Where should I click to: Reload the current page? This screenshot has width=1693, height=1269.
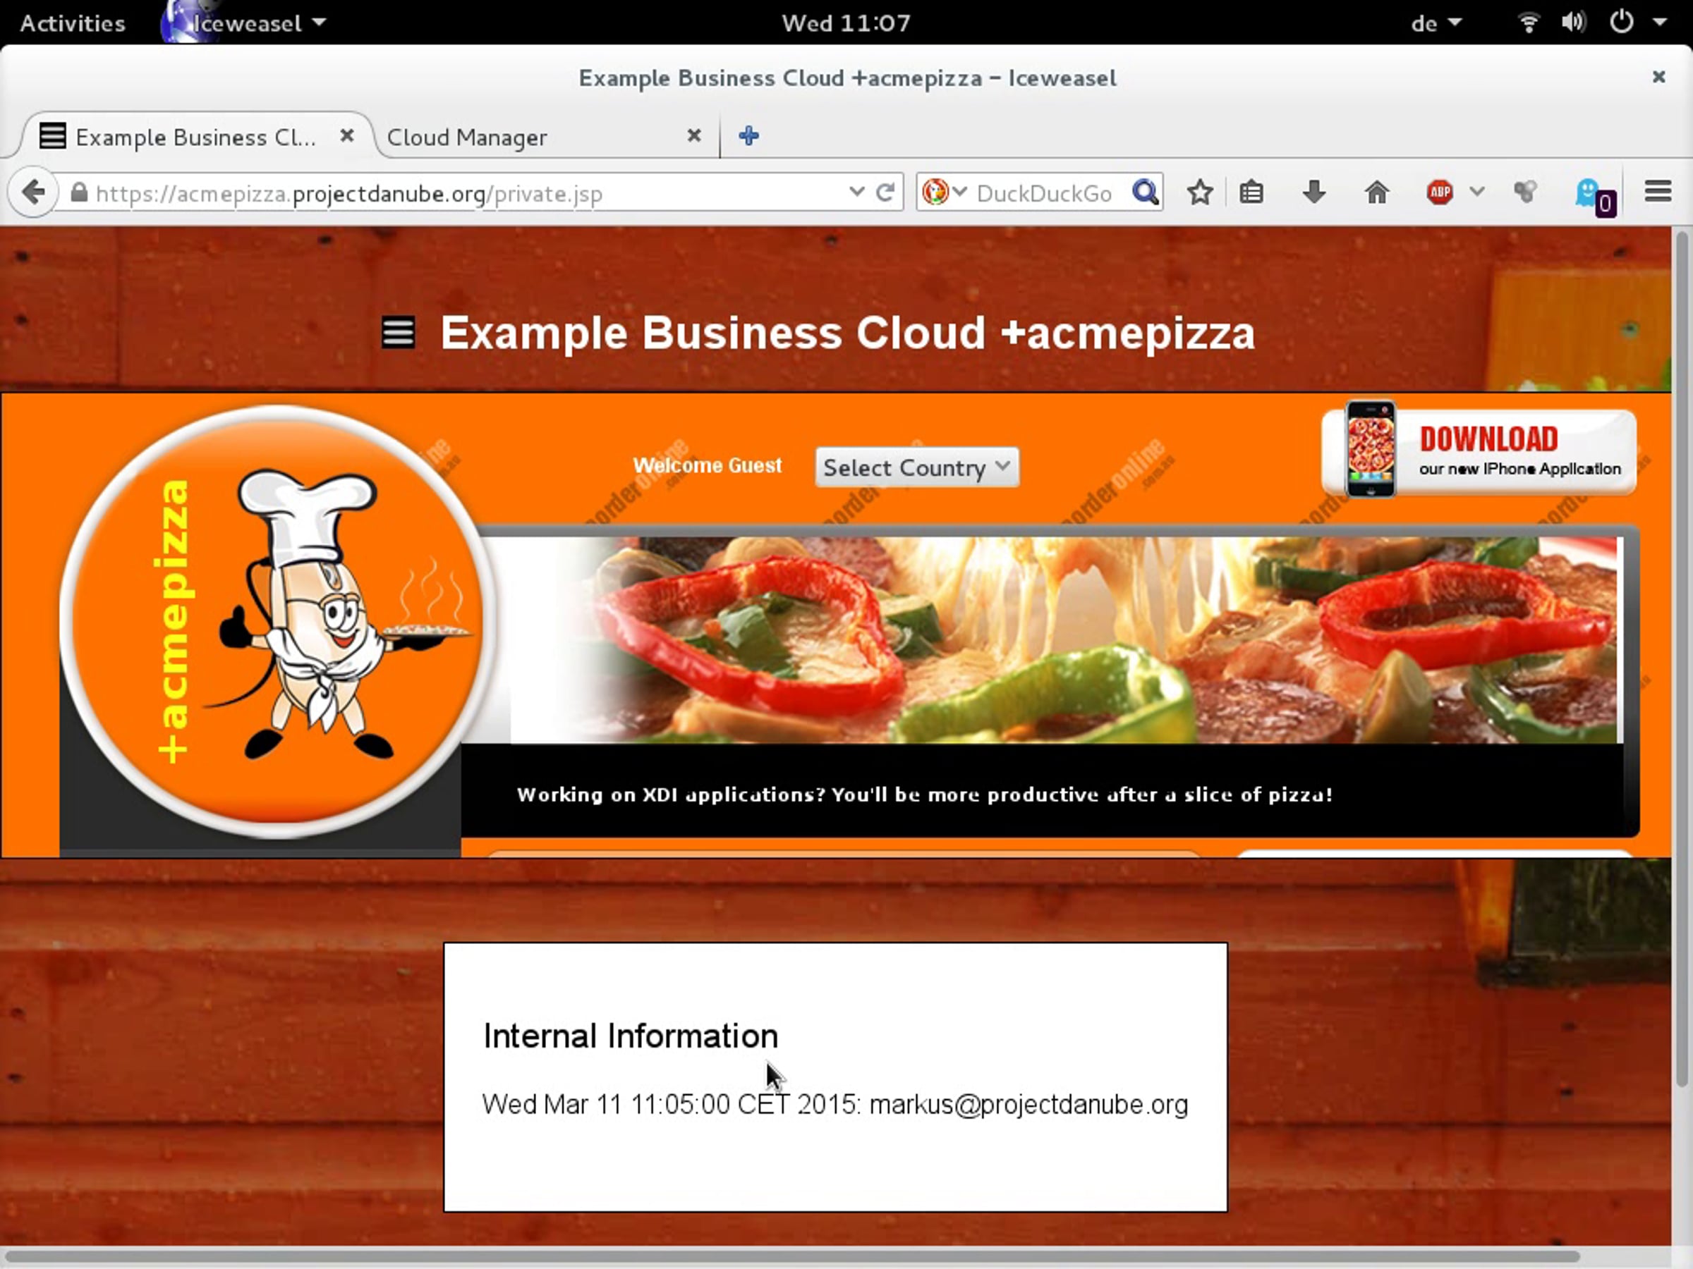pyautogui.click(x=885, y=192)
